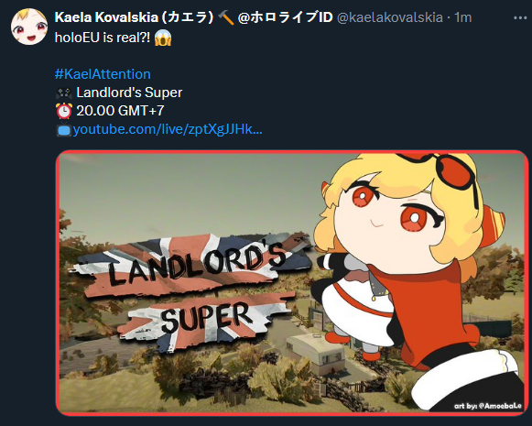Screen dimensions: 532x426
Task: Open the tweet via the 1m timestamp
Action: click(x=463, y=17)
